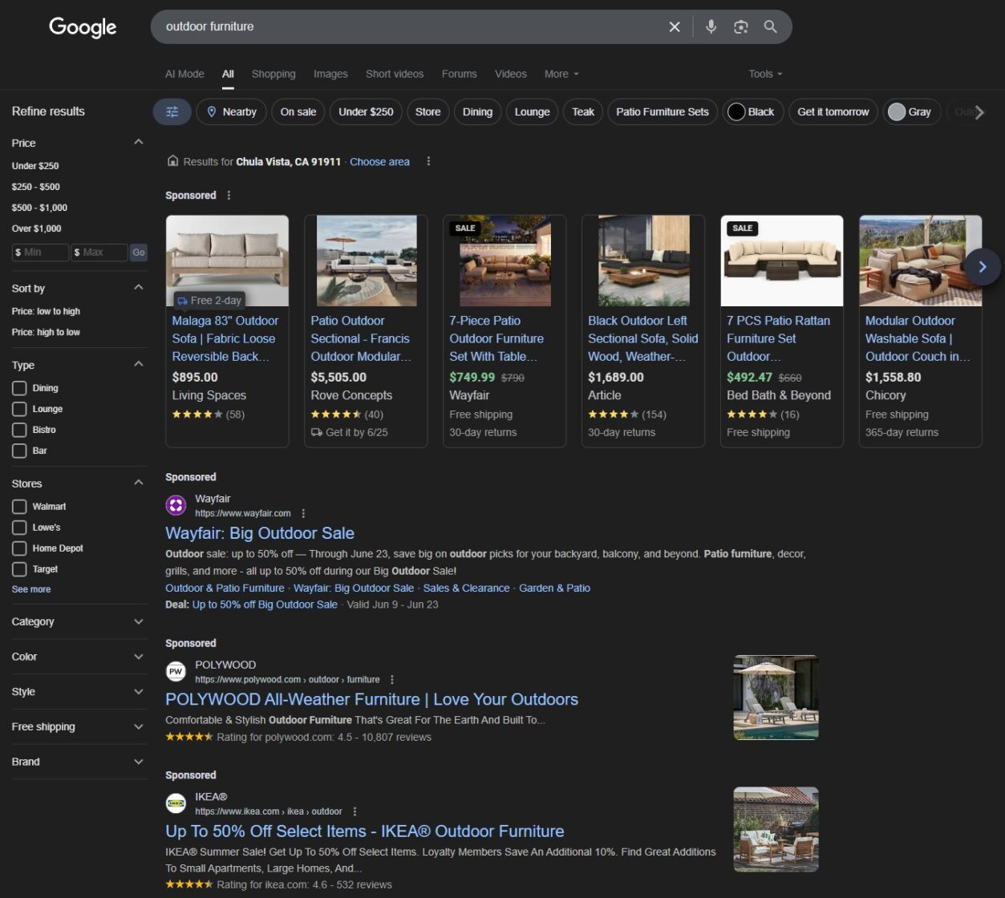Switch to the Shopping tab
Viewport: 1005px width, 898px height.
click(x=274, y=74)
